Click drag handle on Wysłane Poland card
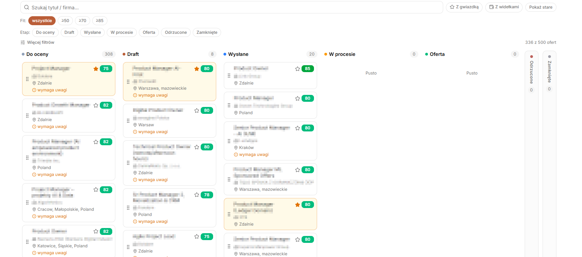This screenshot has height=257, width=582. [x=229, y=105]
